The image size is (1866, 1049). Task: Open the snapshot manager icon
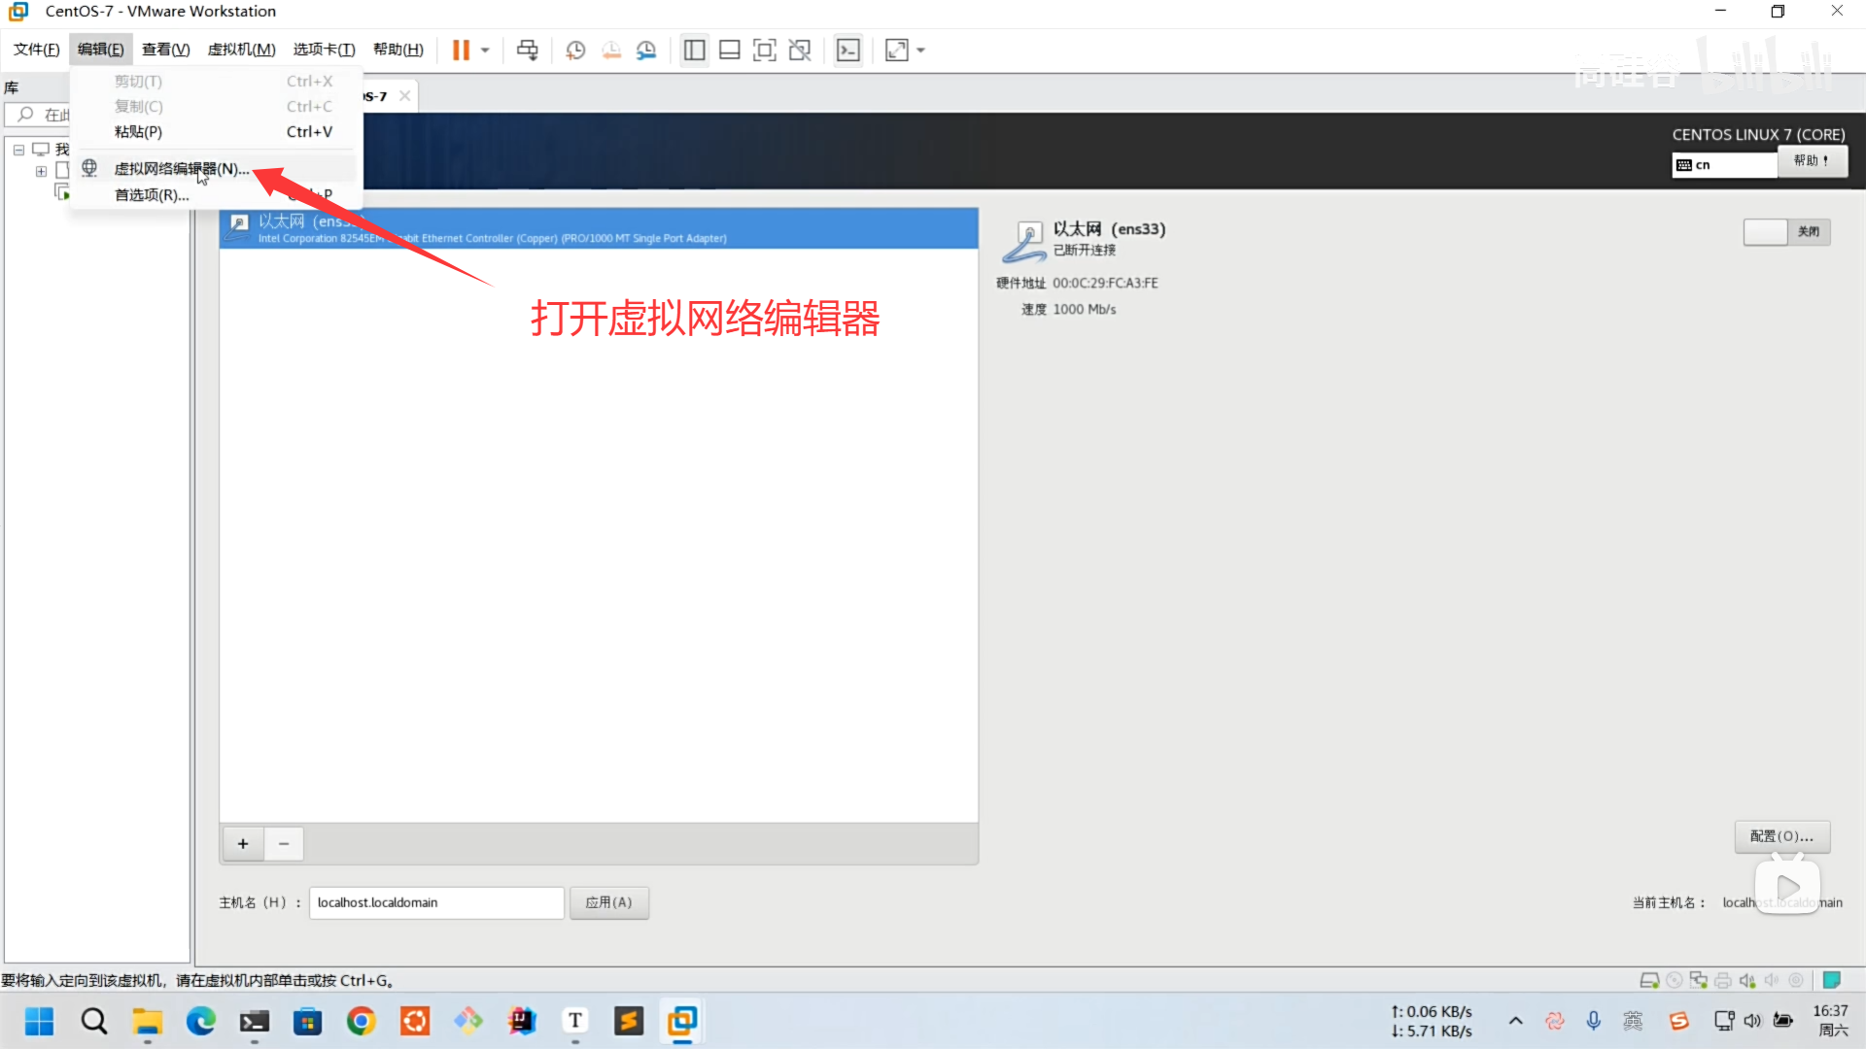pyautogui.click(x=646, y=50)
